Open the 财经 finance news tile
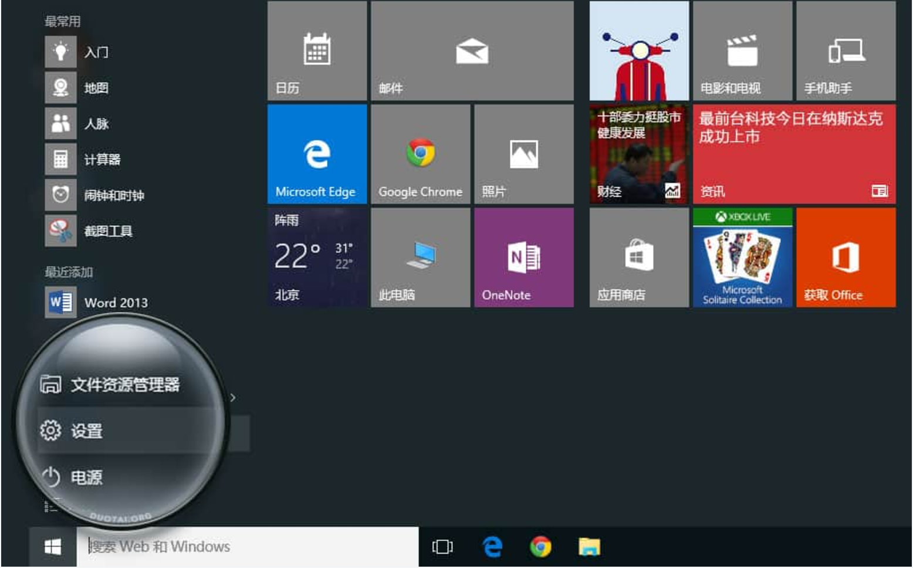The width and height of the screenshot is (913, 569). (x=639, y=154)
